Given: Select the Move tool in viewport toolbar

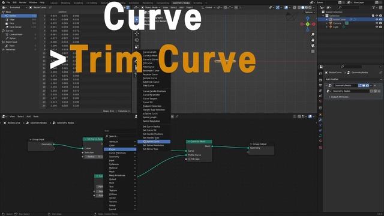Looking at the screenshot, I should pos(137,34).
